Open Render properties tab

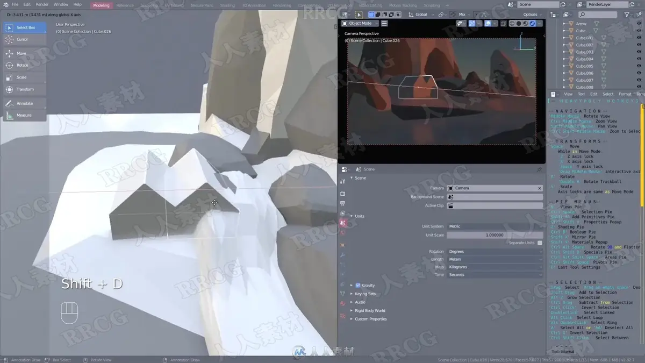[x=342, y=194]
